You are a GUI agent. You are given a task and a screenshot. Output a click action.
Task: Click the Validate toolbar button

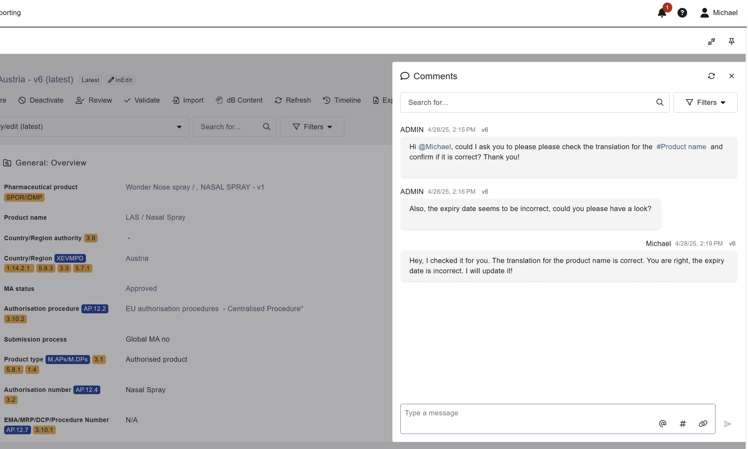click(142, 100)
